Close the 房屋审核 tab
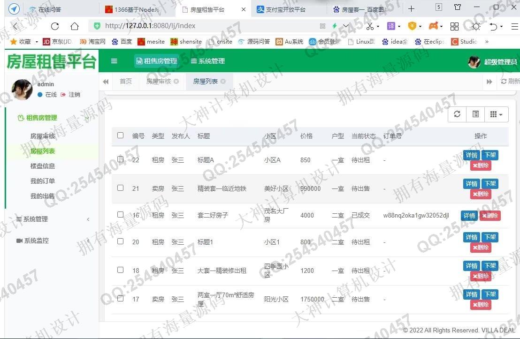The width and height of the screenshot is (520, 339). (176, 82)
